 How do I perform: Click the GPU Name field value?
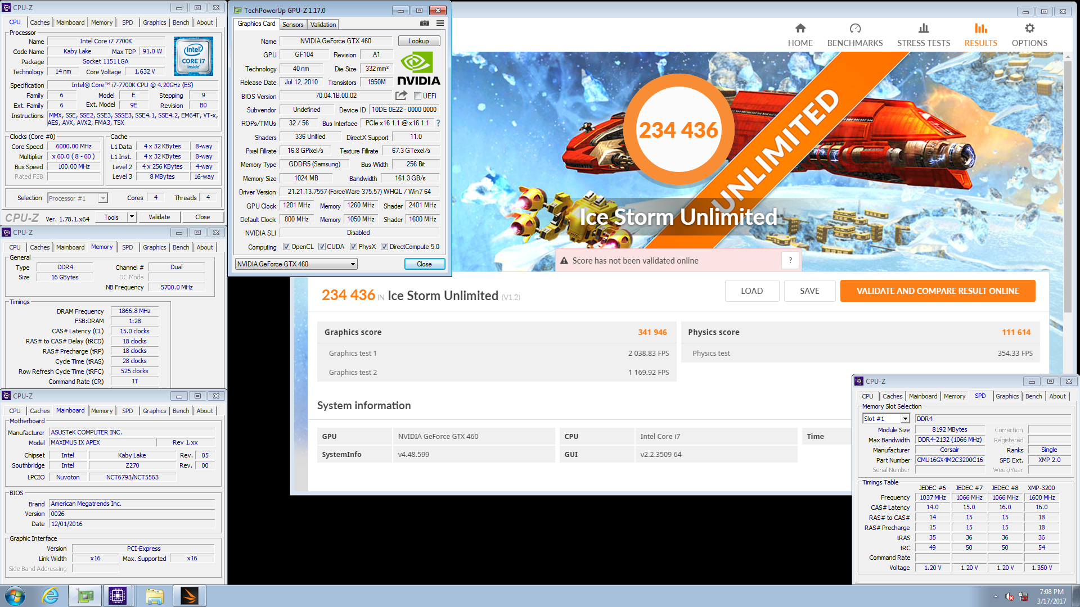(x=335, y=41)
